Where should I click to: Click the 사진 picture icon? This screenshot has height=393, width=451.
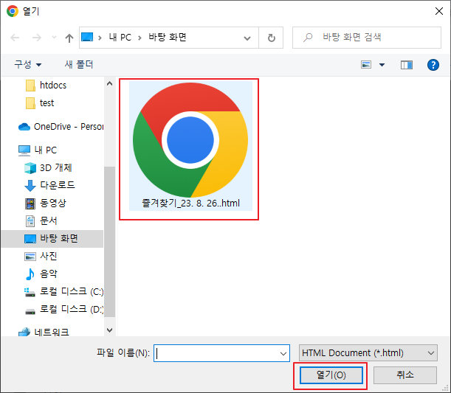30,257
